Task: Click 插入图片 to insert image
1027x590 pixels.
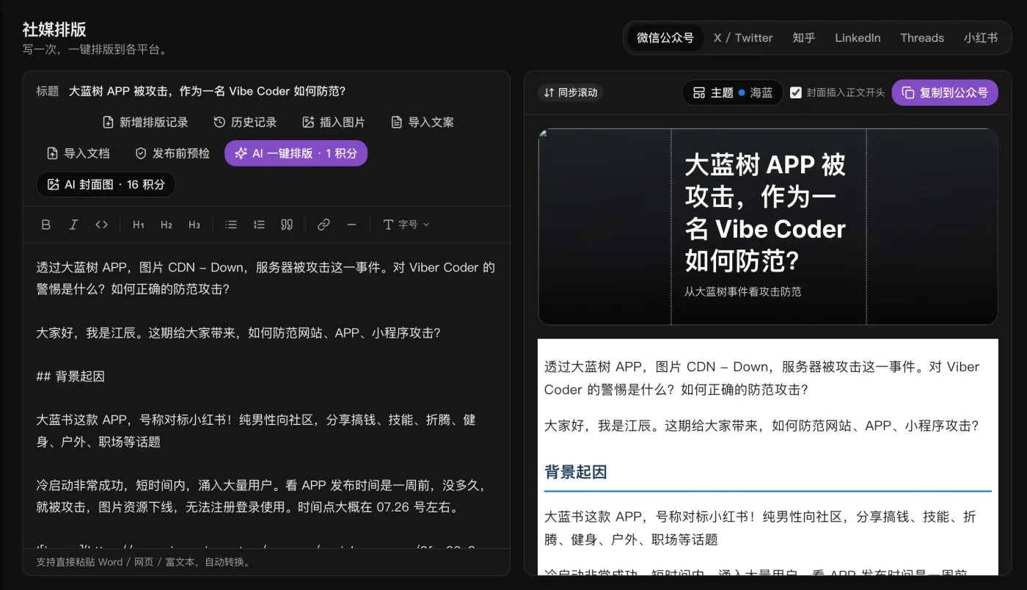Action: 334,123
